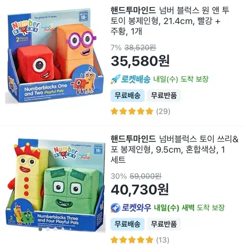Open the (13) review count
Image resolution: width=245 pixels, height=245 pixels.
pyautogui.click(x=162, y=240)
